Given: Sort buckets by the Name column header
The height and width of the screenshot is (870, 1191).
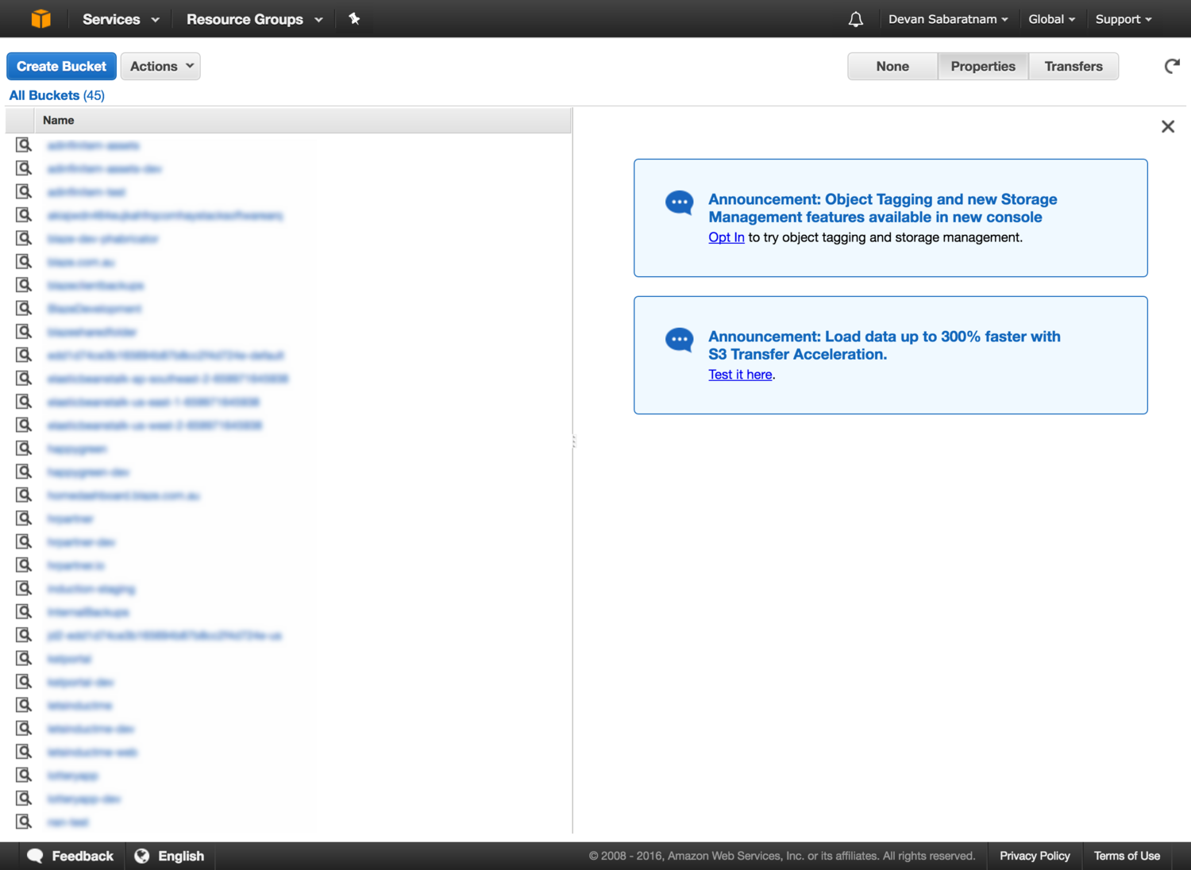Looking at the screenshot, I should tap(302, 120).
